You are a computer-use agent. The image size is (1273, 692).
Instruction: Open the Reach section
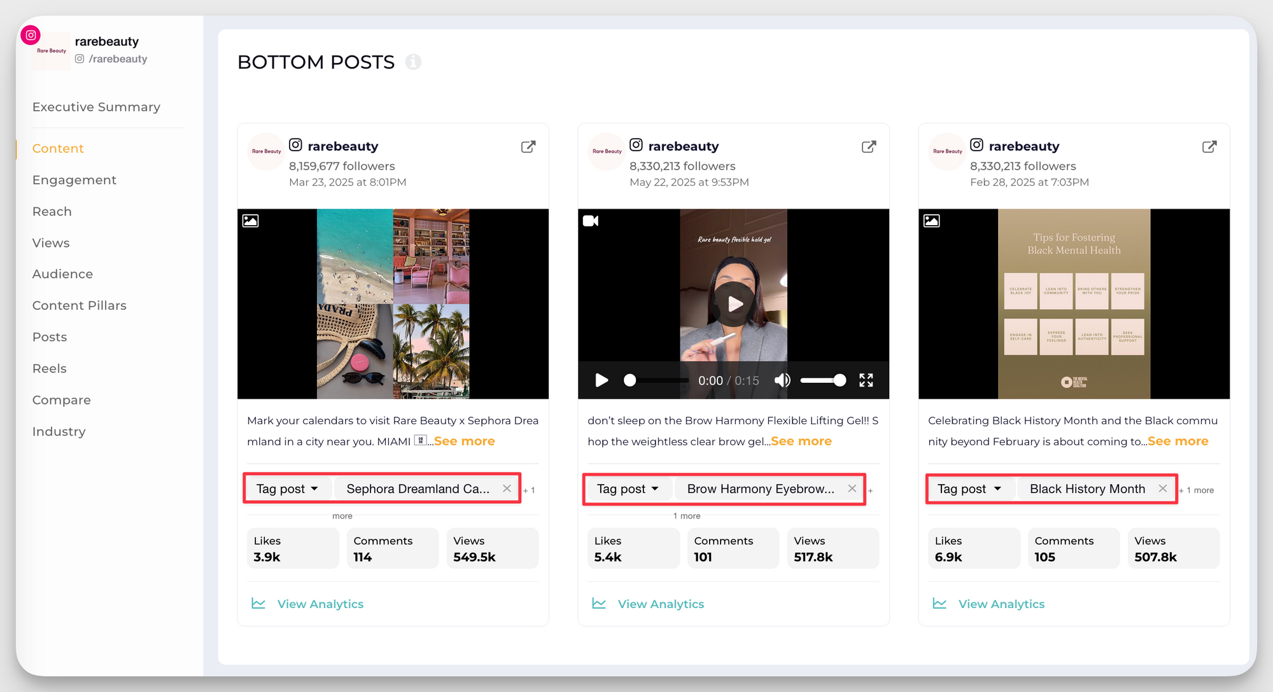coord(52,211)
